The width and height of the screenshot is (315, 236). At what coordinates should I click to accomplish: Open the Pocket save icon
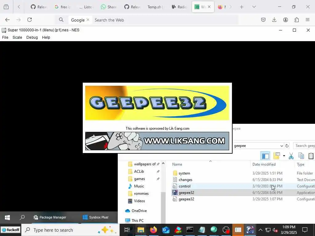click(x=263, y=20)
